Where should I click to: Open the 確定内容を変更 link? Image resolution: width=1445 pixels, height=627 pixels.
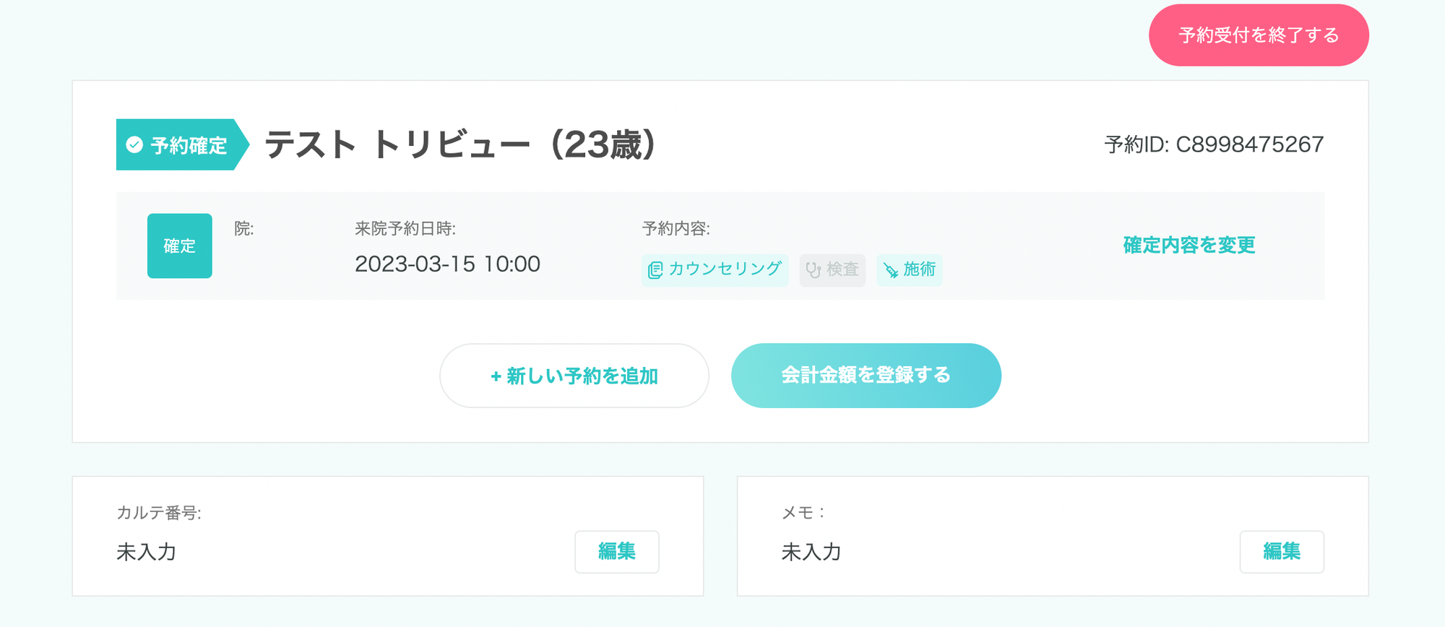coord(1189,246)
